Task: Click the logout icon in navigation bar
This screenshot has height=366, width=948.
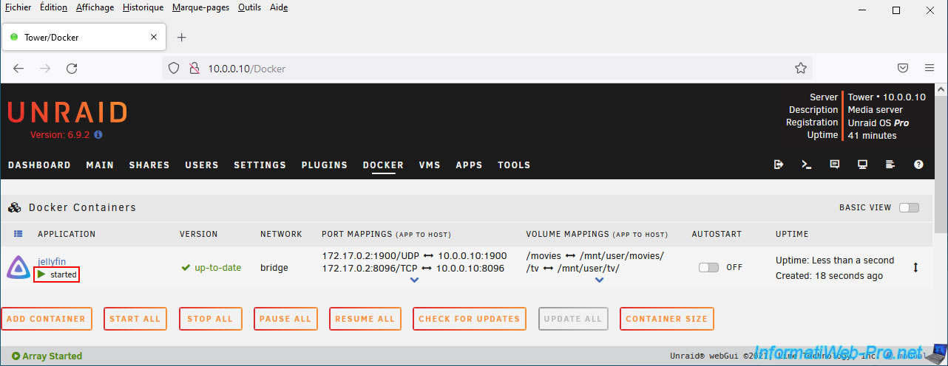Action: click(779, 165)
